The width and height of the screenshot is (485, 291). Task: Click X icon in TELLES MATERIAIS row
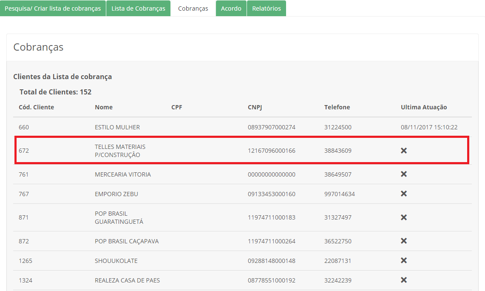[x=404, y=151]
